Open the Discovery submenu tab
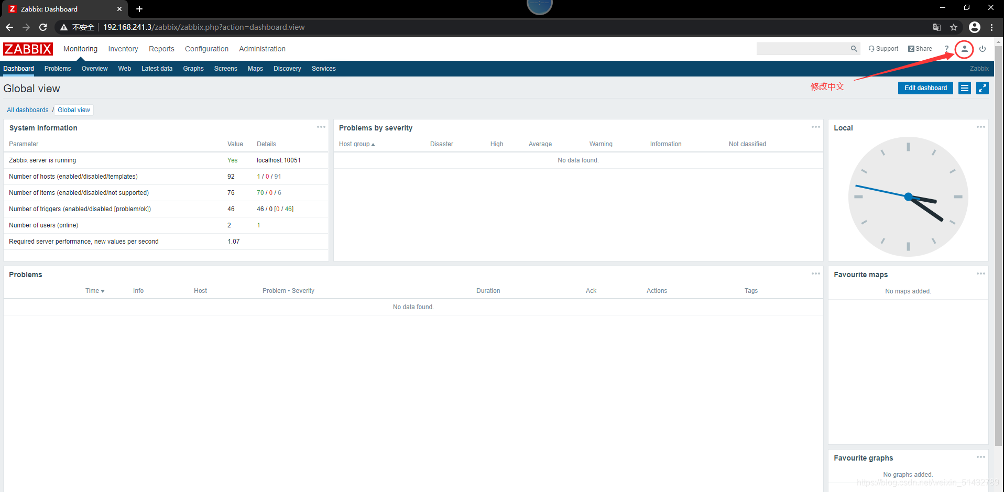1004x492 pixels. coord(287,69)
